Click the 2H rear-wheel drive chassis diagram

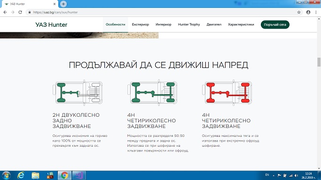[x=78, y=93]
